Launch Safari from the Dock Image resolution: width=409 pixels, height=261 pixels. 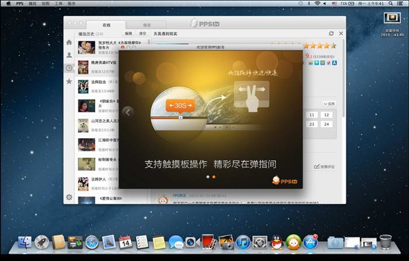[92, 242]
